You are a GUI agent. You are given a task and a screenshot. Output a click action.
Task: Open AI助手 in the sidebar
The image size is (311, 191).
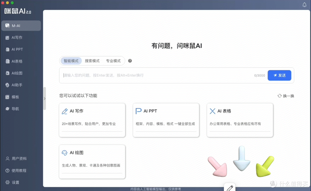(21, 85)
